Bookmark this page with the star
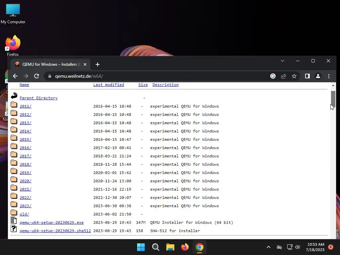Image resolution: width=340 pixels, height=255 pixels. click(x=294, y=76)
